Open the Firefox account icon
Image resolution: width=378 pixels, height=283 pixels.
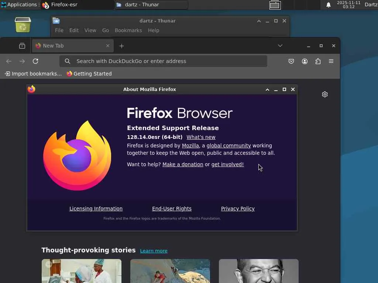point(305,61)
